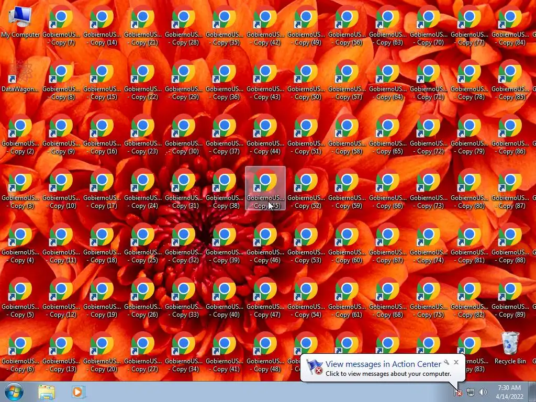Select GobiernoUS Copy (48) shortcut

click(x=265, y=352)
